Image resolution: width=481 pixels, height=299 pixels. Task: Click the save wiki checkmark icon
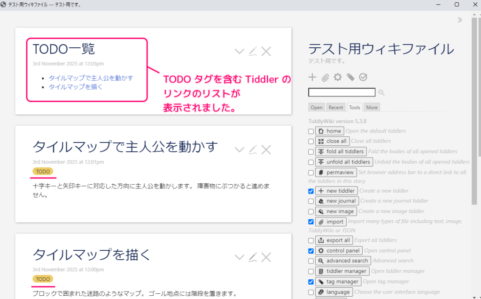tap(363, 77)
